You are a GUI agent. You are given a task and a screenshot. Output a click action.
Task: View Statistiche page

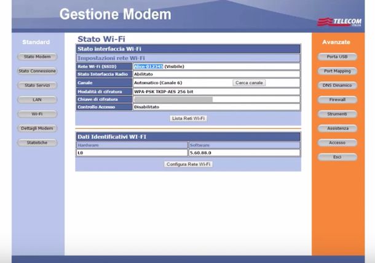pyautogui.click(x=37, y=143)
